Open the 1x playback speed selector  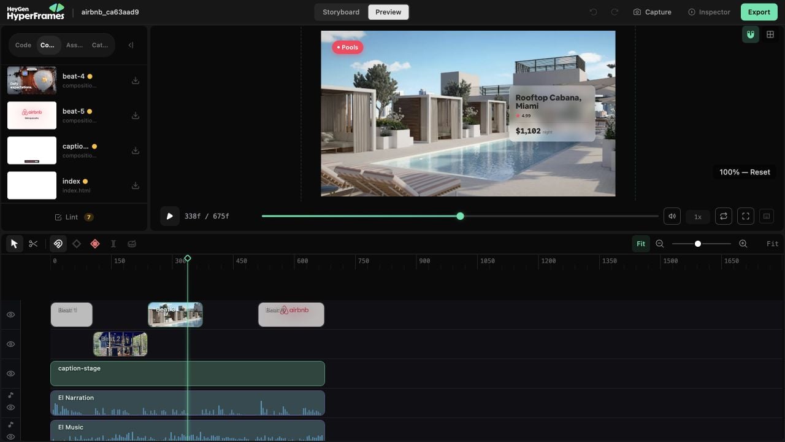[698, 217]
